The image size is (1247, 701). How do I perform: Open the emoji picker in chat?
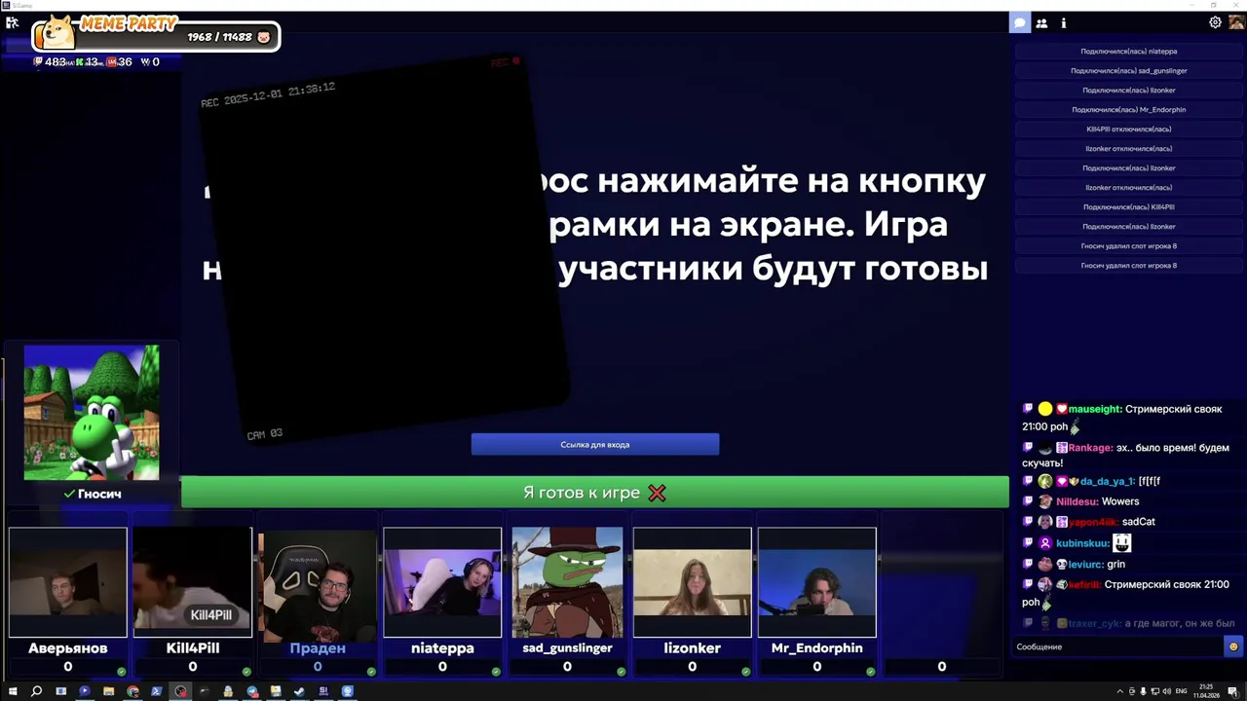tap(1233, 646)
